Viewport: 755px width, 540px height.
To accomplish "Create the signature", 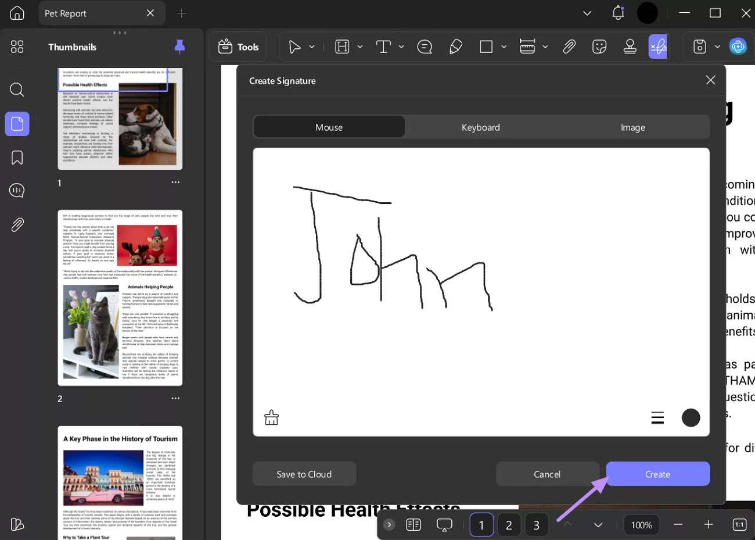I will click(657, 474).
